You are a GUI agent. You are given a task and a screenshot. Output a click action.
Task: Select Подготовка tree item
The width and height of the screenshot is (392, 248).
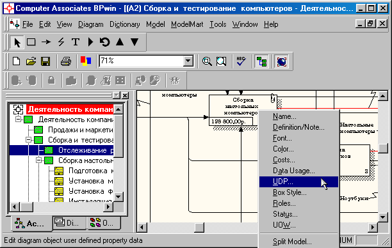[x=91, y=171]
